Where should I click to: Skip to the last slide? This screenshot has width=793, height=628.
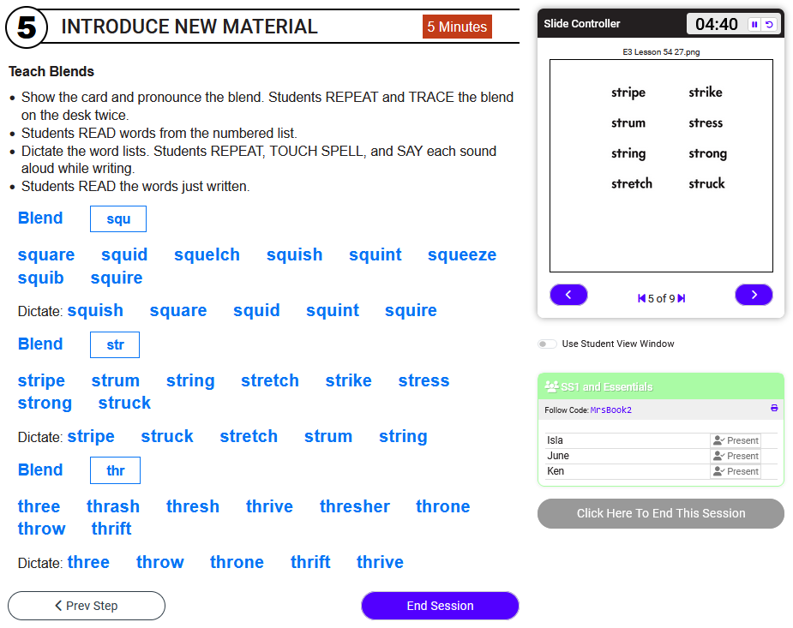682,299
